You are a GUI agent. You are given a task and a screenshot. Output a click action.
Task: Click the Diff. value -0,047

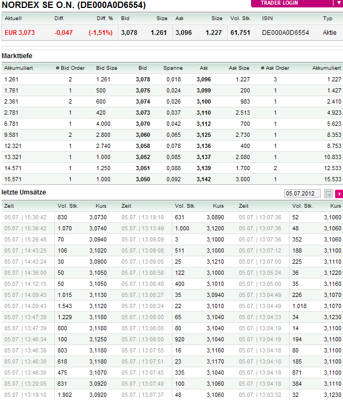63,33
